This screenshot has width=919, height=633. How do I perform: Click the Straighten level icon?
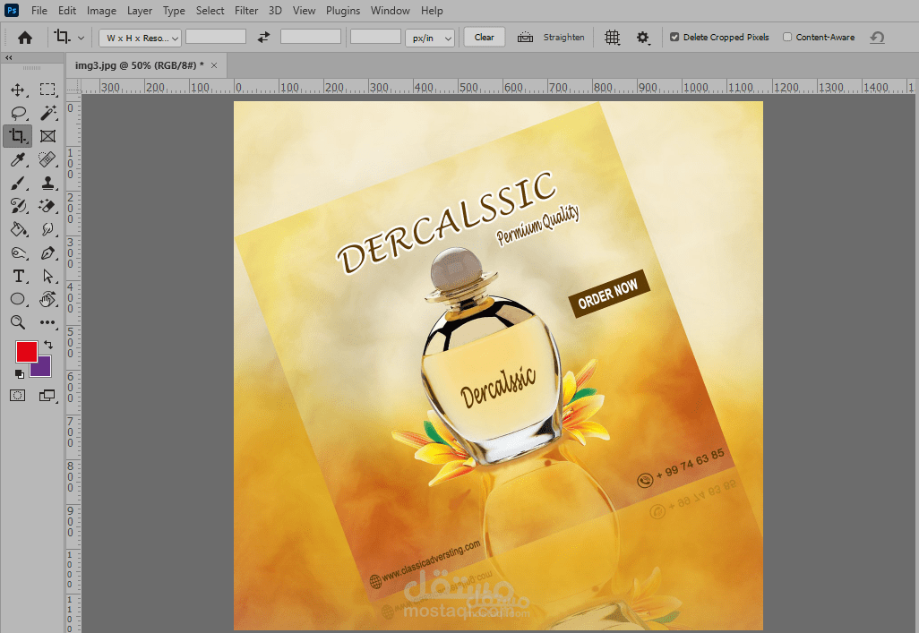click(x=525, y=37)
